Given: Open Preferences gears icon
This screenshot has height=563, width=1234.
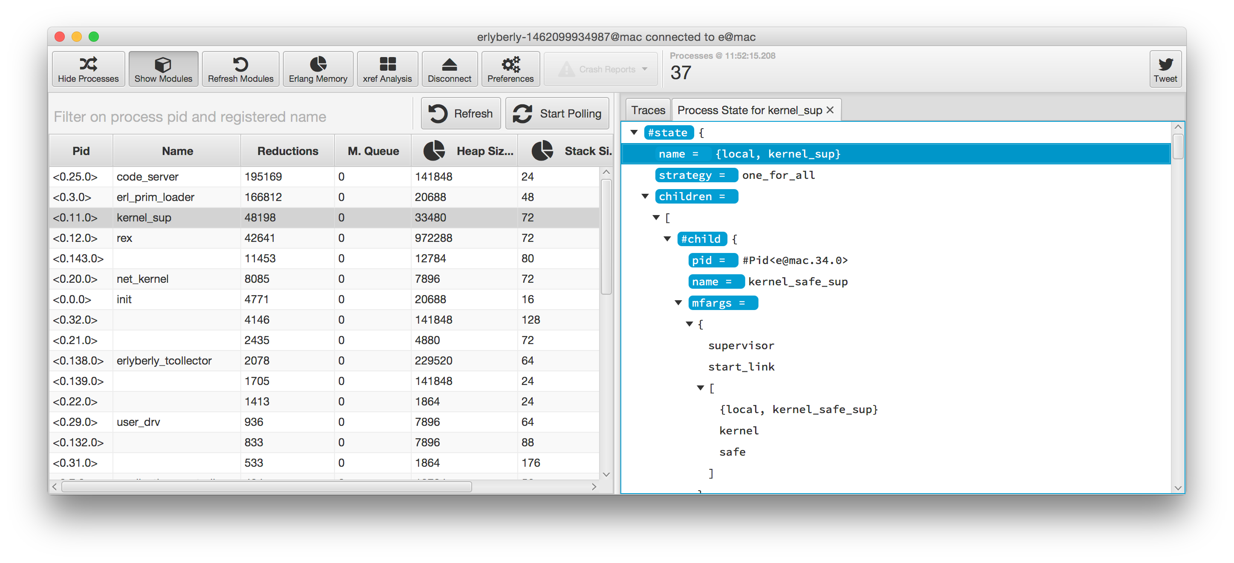Looking at the screenshot, I should click(x=510, y=64).
